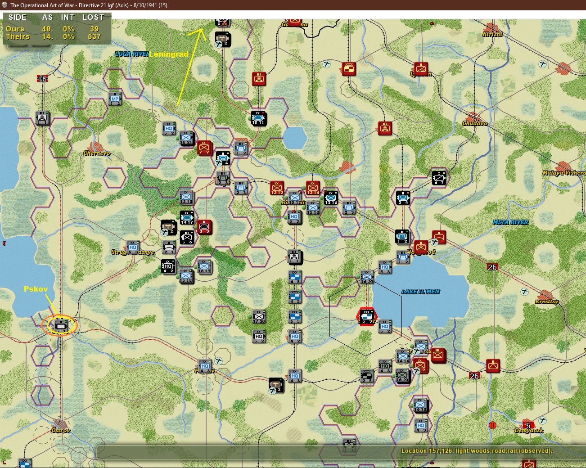Select the red Soviet unit near Lyuban
Viewport: 586px width, 468px height.
pos(421,69)
